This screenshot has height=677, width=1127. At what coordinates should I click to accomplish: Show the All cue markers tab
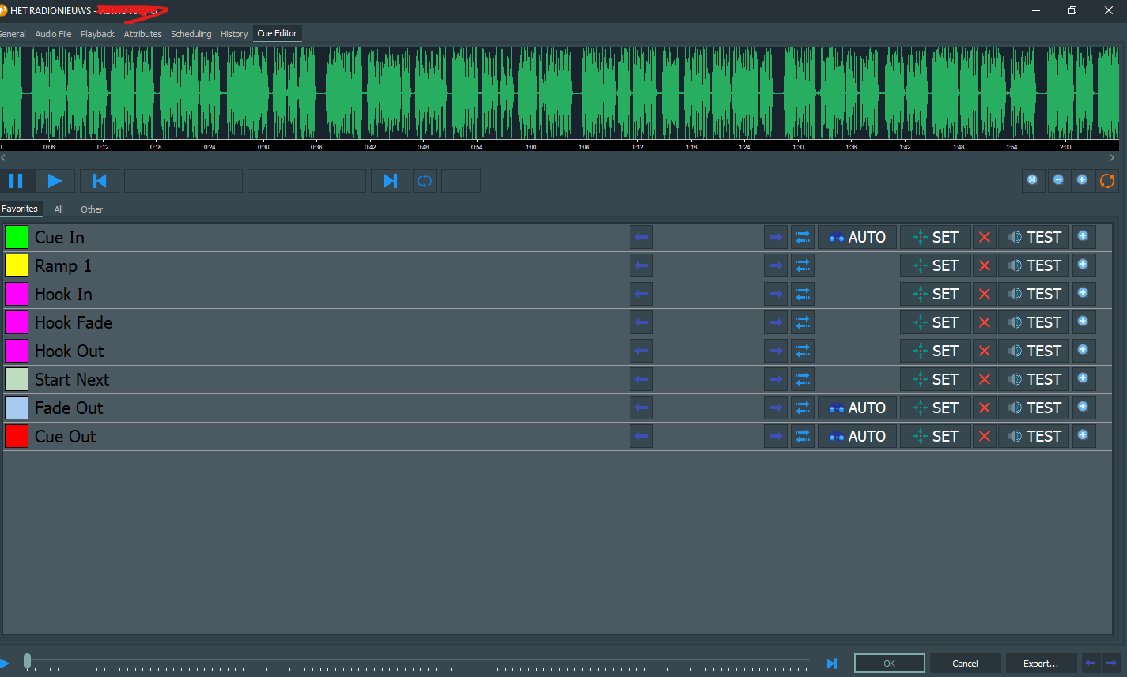59,209
